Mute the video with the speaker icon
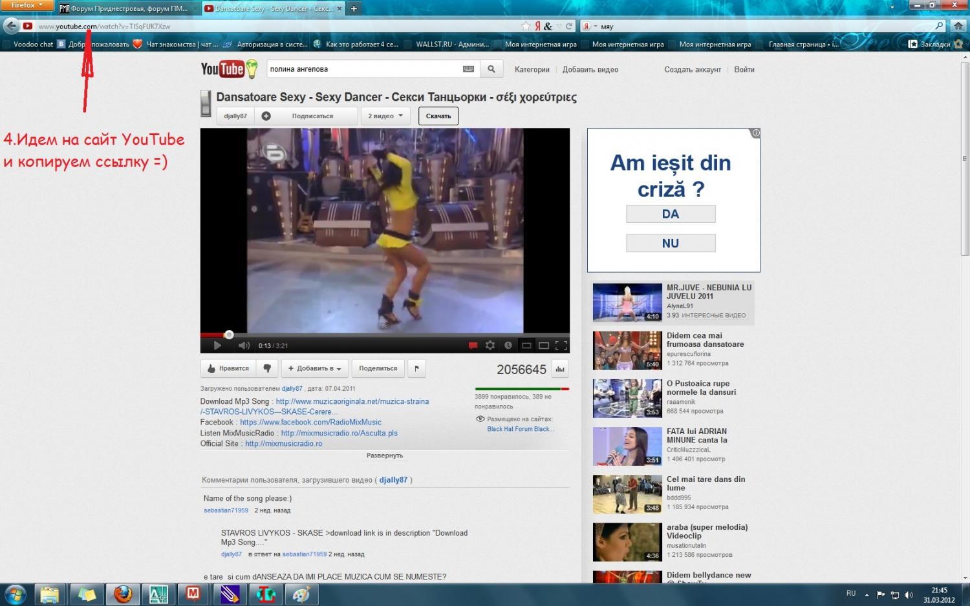The height and width of the screenshot is (606, 970). tap(244, 346)
